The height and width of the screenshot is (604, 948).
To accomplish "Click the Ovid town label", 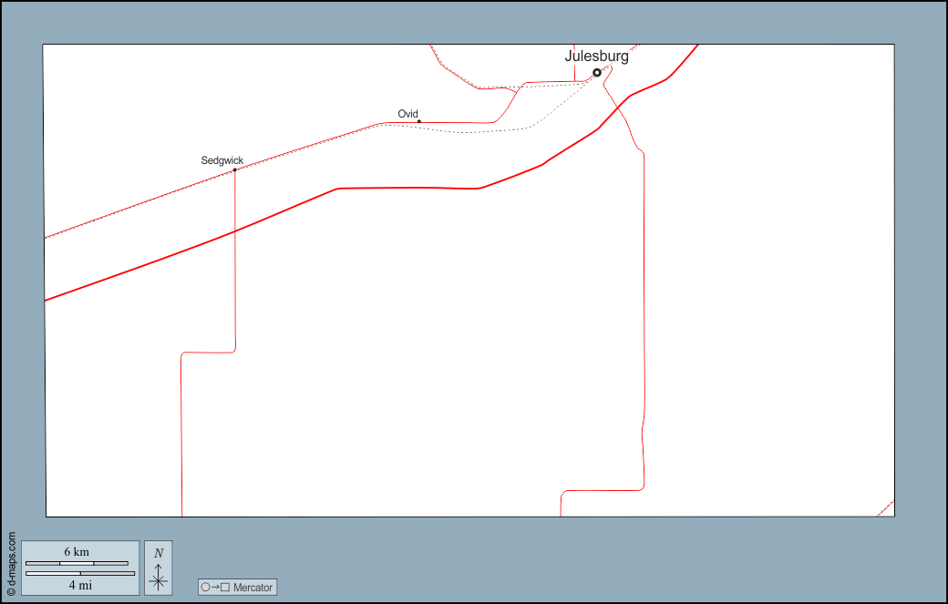I will point(407,114).
